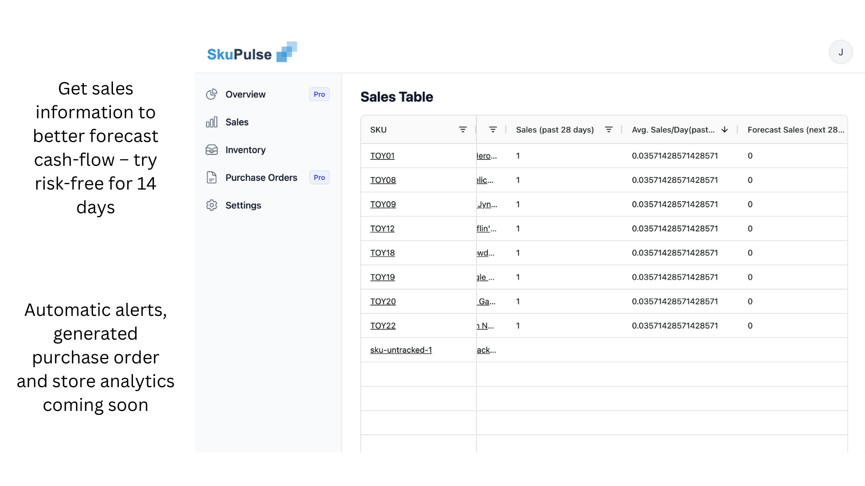Click the filter funnel on Sales (past 28 days)

609,129
